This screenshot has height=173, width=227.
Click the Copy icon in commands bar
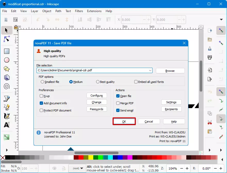click(x=210, y=113)
